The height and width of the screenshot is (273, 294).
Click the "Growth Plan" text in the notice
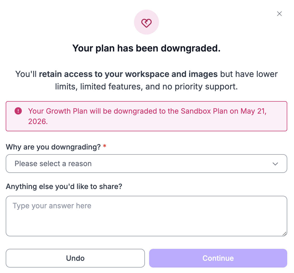67,111
